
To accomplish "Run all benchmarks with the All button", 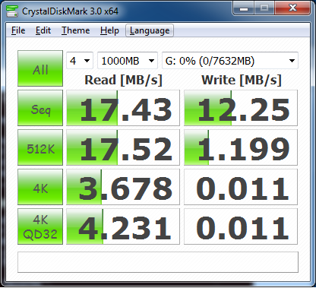I will click(40, 68).
